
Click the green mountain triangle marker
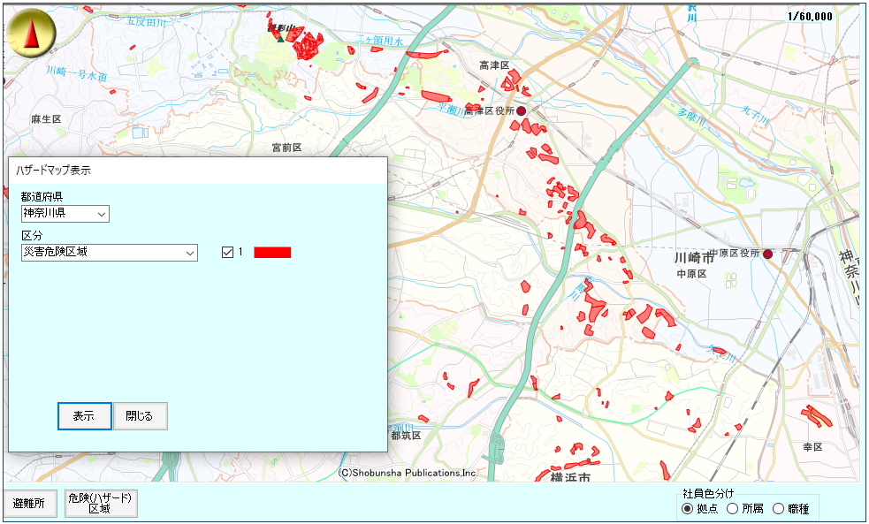pyautogui.click(x=280, y=37)
